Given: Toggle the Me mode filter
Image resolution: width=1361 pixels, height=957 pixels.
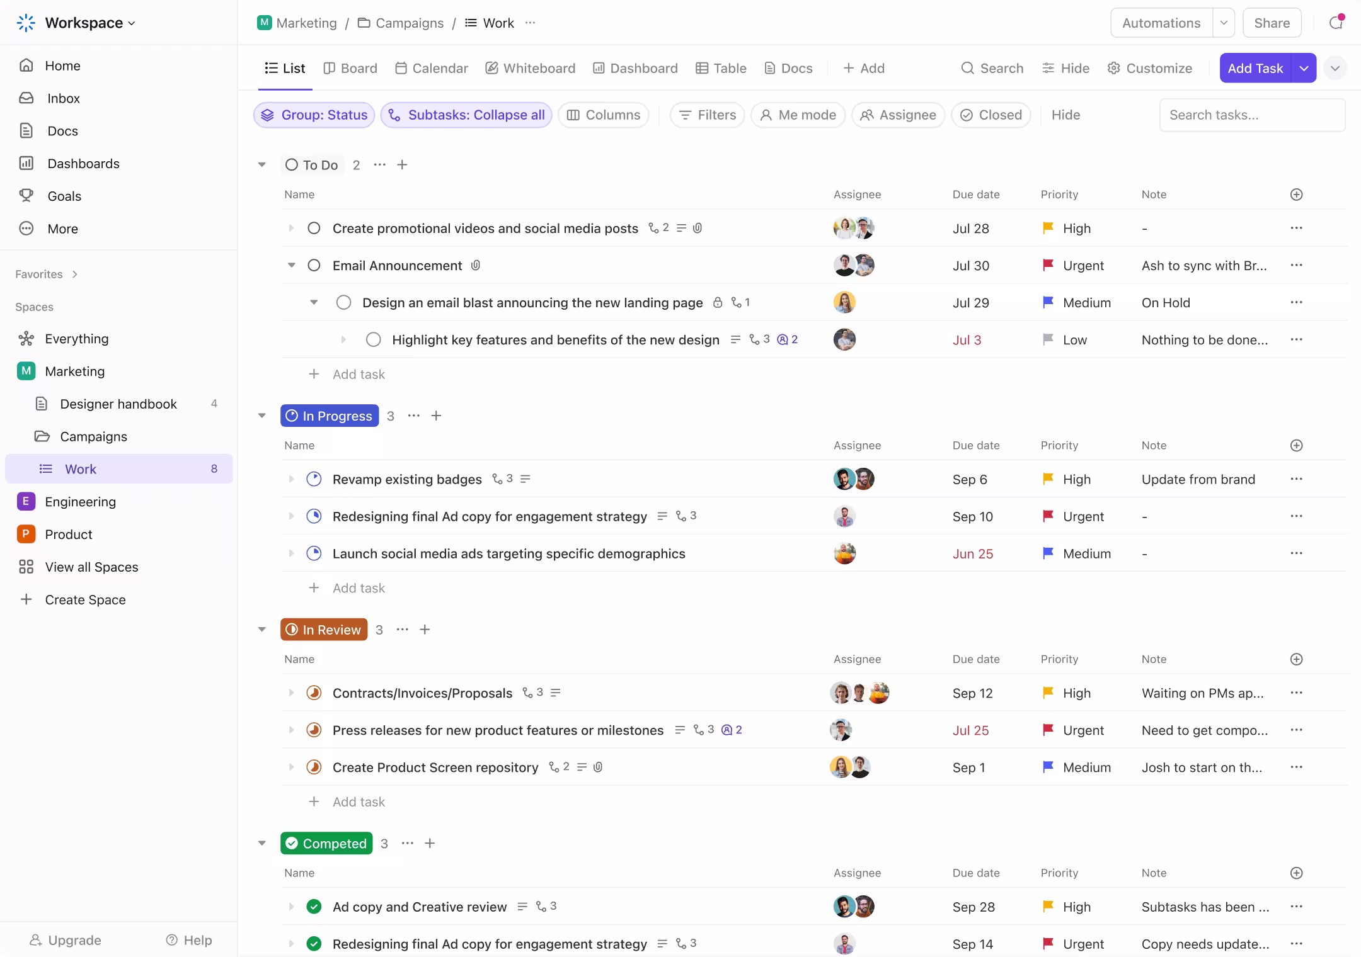Looking at the screenshot, I should 798,115.
